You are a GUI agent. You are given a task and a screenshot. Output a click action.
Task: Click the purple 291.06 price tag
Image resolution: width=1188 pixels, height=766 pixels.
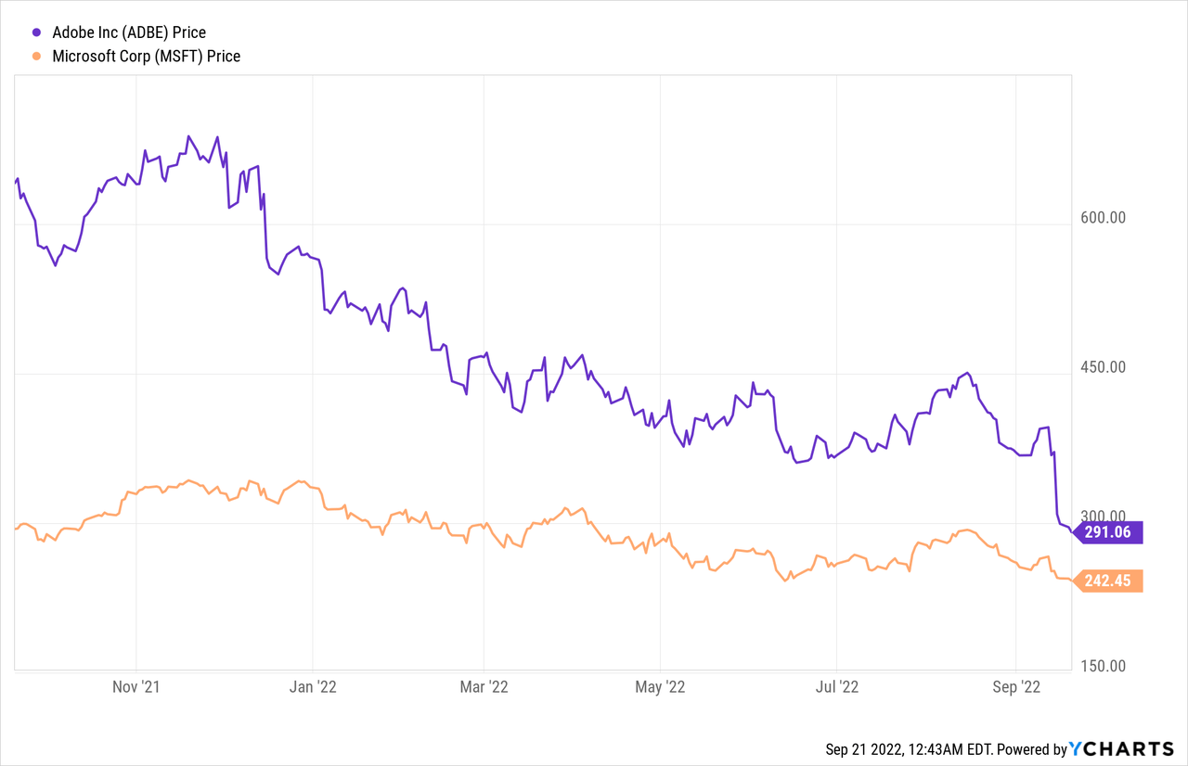coord(1110,532)
